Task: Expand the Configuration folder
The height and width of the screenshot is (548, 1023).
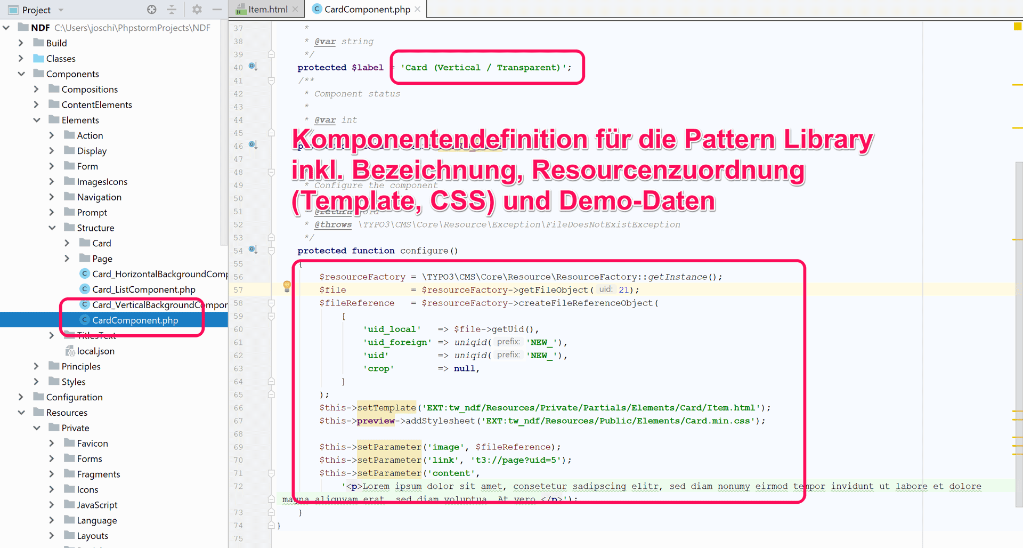Action: pyautogui.click(x=21, y=397)
